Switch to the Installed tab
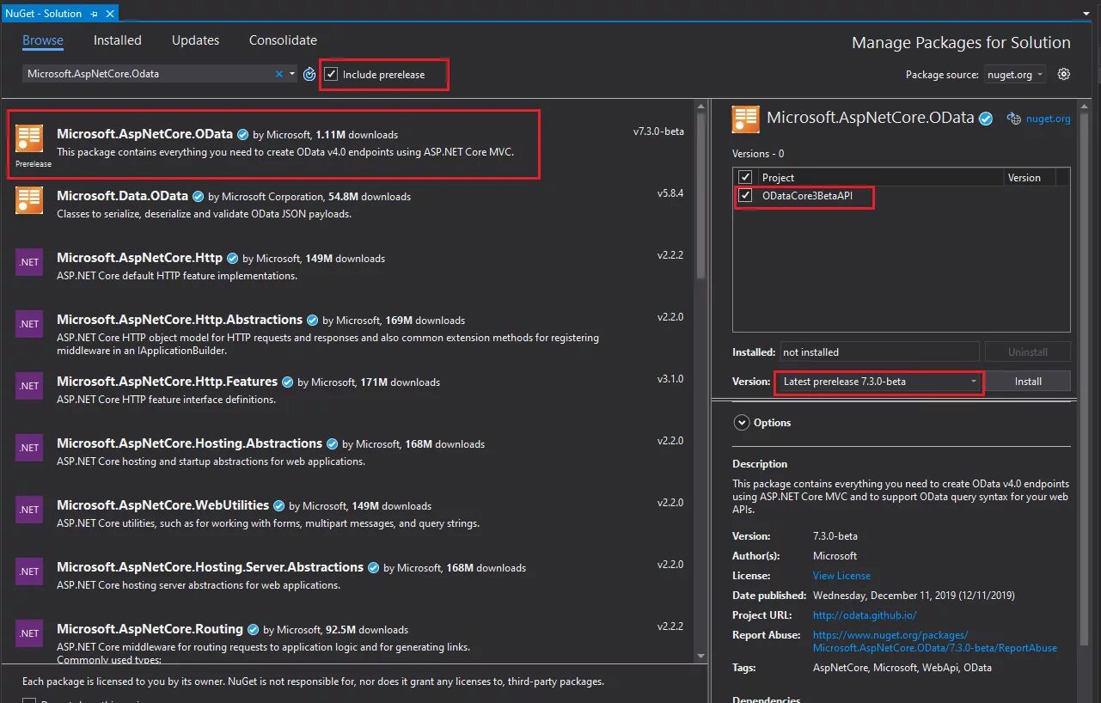The image size is (1101, 703). 118,40
